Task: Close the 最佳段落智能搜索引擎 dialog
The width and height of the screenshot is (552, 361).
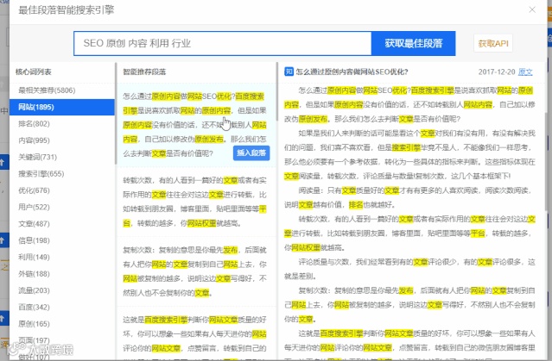Action: click(x=532, y=9)
